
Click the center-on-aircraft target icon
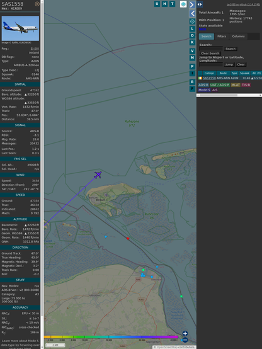pyautogui.click(x=192, y=21)
